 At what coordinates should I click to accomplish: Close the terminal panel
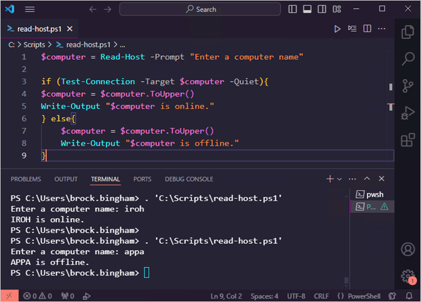[381, 179]
